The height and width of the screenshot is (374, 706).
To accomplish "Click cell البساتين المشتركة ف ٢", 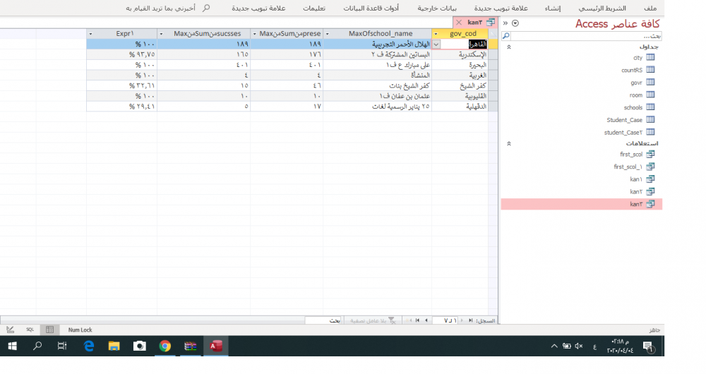I will (x=377, y=54).
